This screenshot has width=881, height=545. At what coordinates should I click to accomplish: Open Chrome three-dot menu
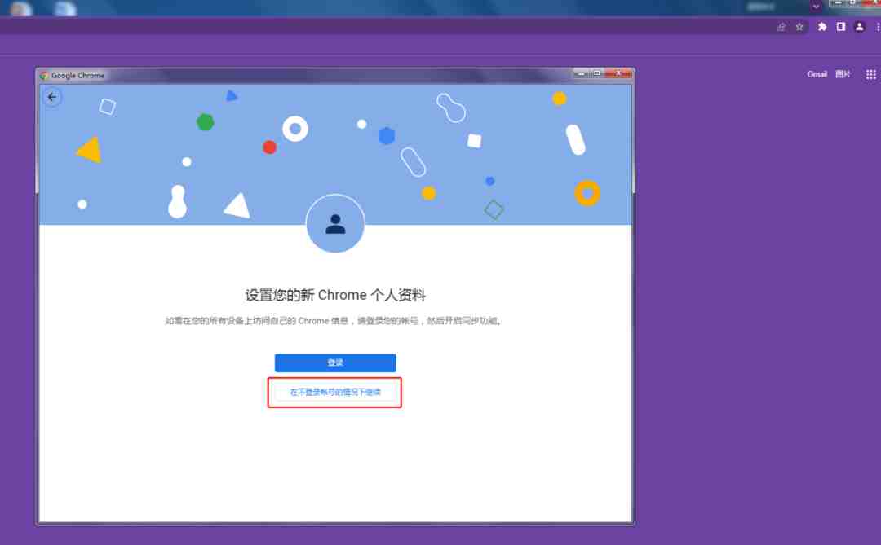coord(878,26)
